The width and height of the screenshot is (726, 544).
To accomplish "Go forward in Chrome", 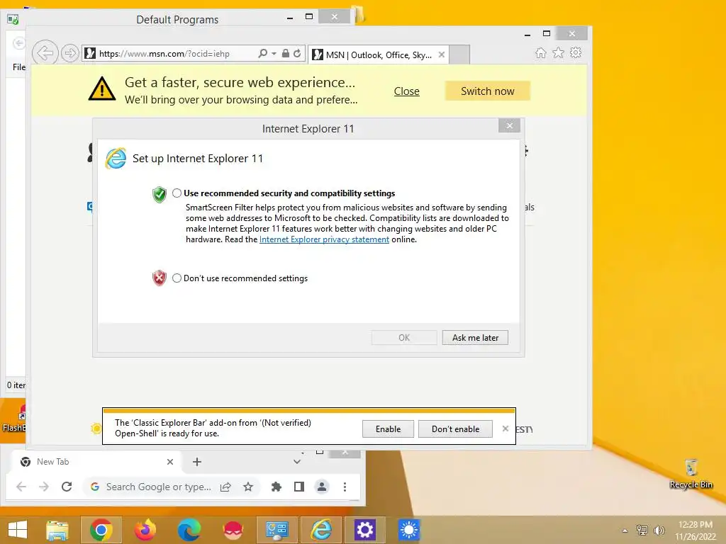I will coord(44,487).
